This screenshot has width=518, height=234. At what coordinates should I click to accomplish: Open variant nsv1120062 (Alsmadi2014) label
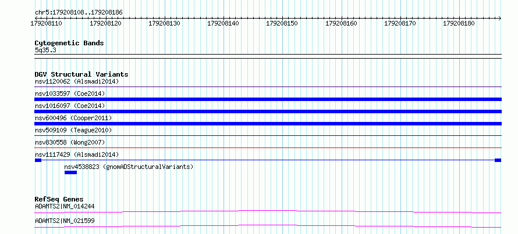(77, 81)
